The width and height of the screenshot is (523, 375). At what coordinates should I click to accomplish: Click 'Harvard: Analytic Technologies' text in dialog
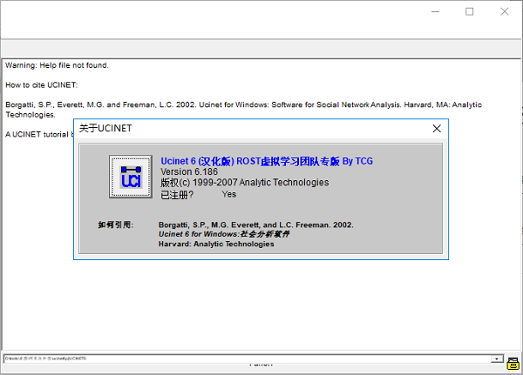216,244
